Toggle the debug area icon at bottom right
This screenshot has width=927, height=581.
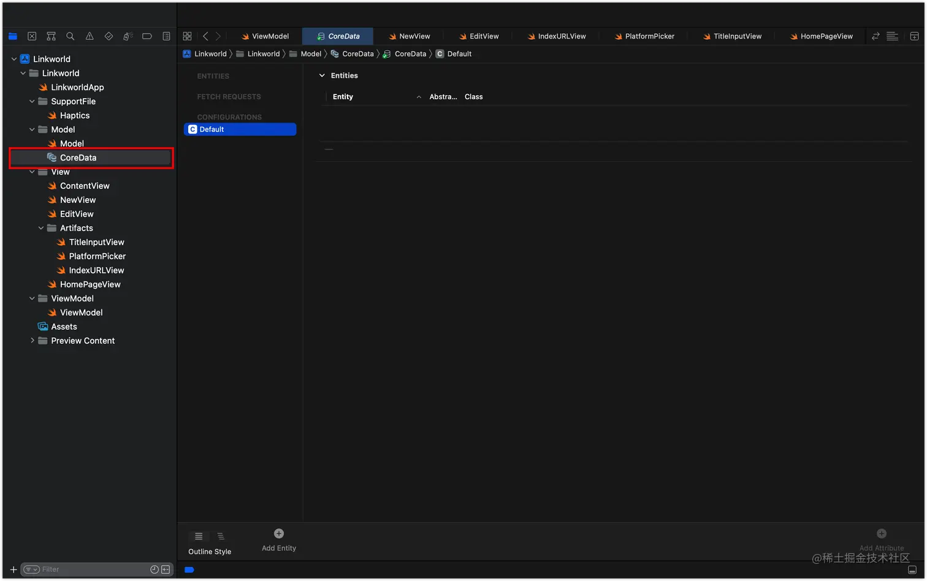click(x=912, y=570)
